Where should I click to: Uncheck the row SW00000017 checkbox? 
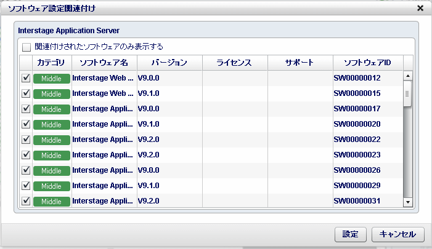pos(26,109)
